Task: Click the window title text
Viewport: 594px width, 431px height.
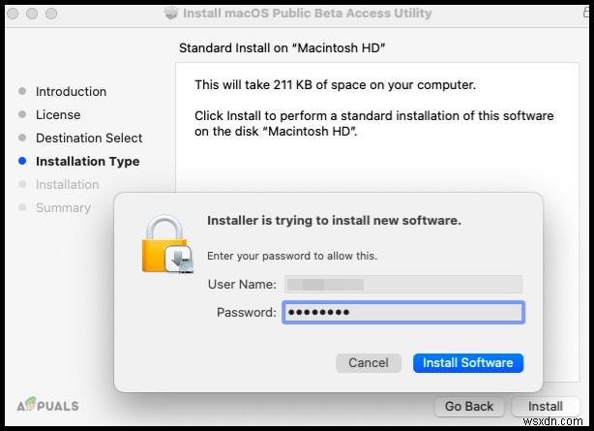Action: 308,14
